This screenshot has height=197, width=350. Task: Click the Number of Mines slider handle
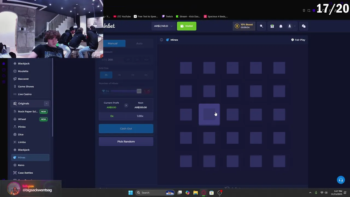139,91
